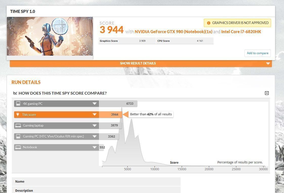
Task: Expand the 4K gaming PC dropdown arrow
Action: (95, 104)
